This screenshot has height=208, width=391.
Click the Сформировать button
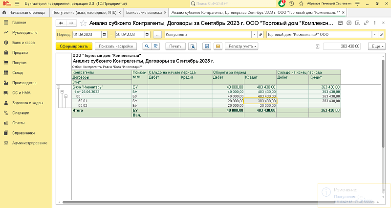point(73,46)
